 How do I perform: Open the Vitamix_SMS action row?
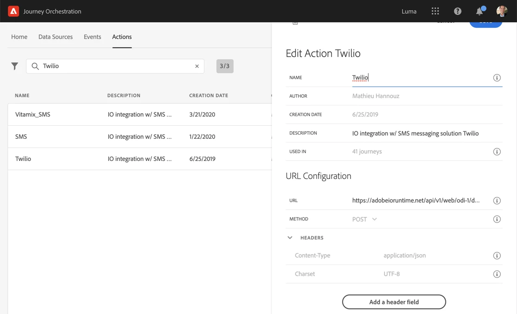140,114
